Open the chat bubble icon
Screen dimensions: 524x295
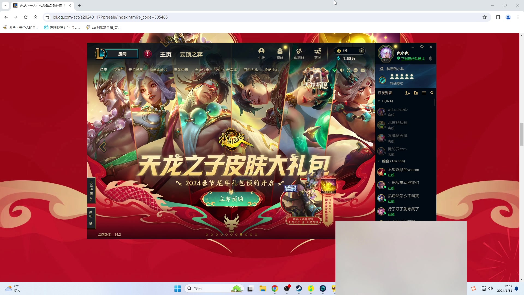coord(356,70)
